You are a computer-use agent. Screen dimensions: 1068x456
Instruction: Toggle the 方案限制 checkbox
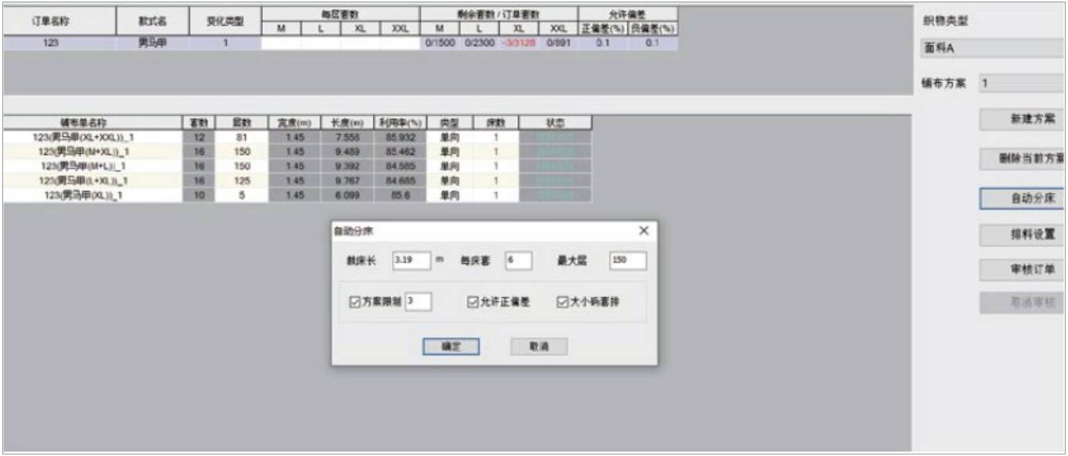pos(355,302)
